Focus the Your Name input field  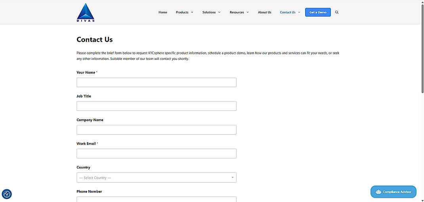click(x=157, y=82)
